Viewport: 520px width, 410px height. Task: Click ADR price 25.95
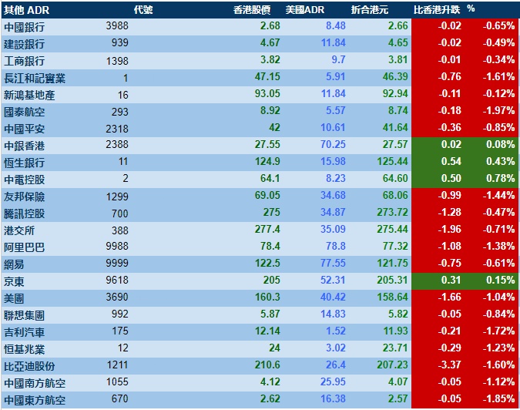coord(333,381)
